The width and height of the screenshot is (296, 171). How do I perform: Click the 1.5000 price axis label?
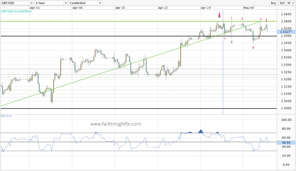pyautogui.click(x=286, y=108)
